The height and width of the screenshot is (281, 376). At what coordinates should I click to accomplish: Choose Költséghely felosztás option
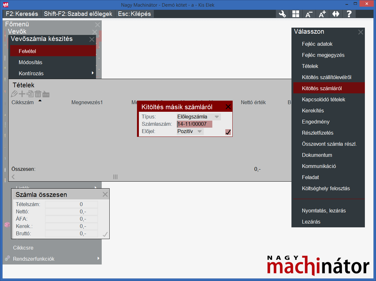tap(329, 189)
